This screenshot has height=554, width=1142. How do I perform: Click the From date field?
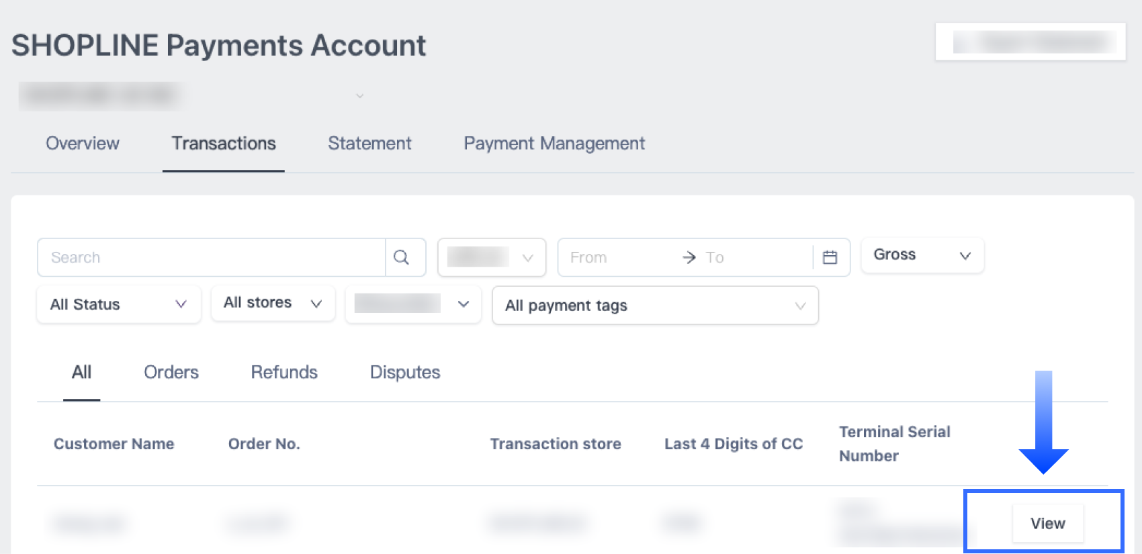coord(611,257)
